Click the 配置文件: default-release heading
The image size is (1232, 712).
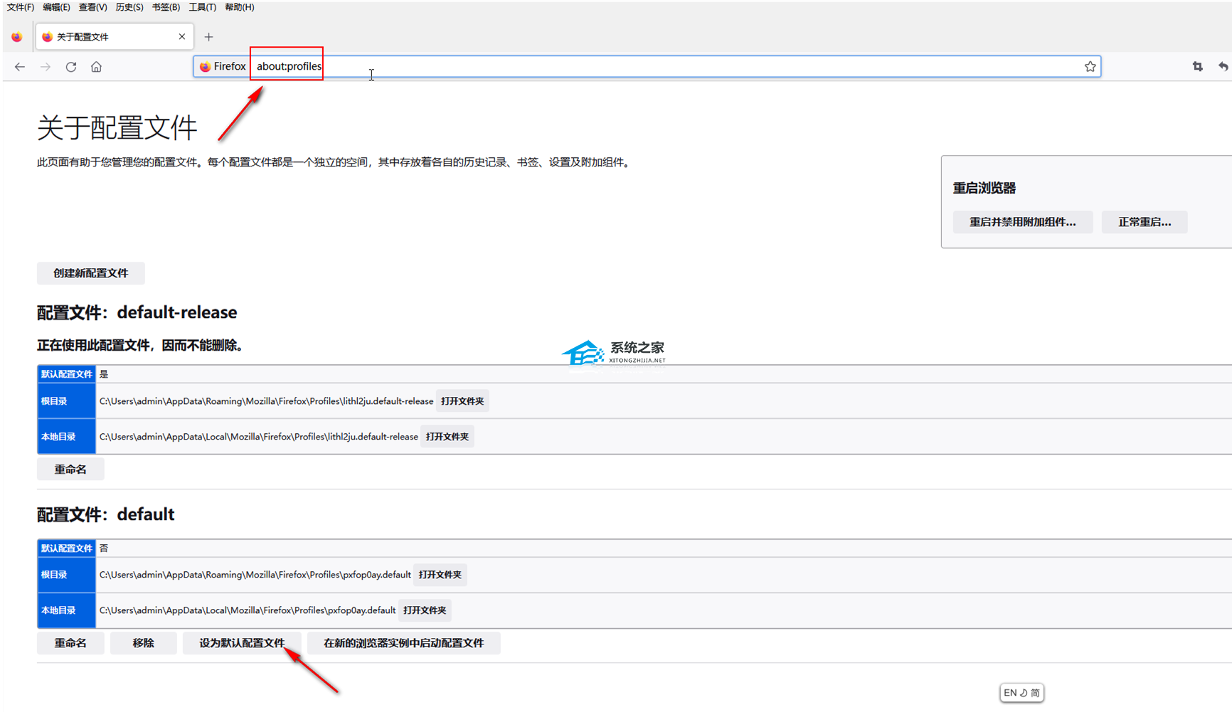pyautogui.click(x=137, y=312)
